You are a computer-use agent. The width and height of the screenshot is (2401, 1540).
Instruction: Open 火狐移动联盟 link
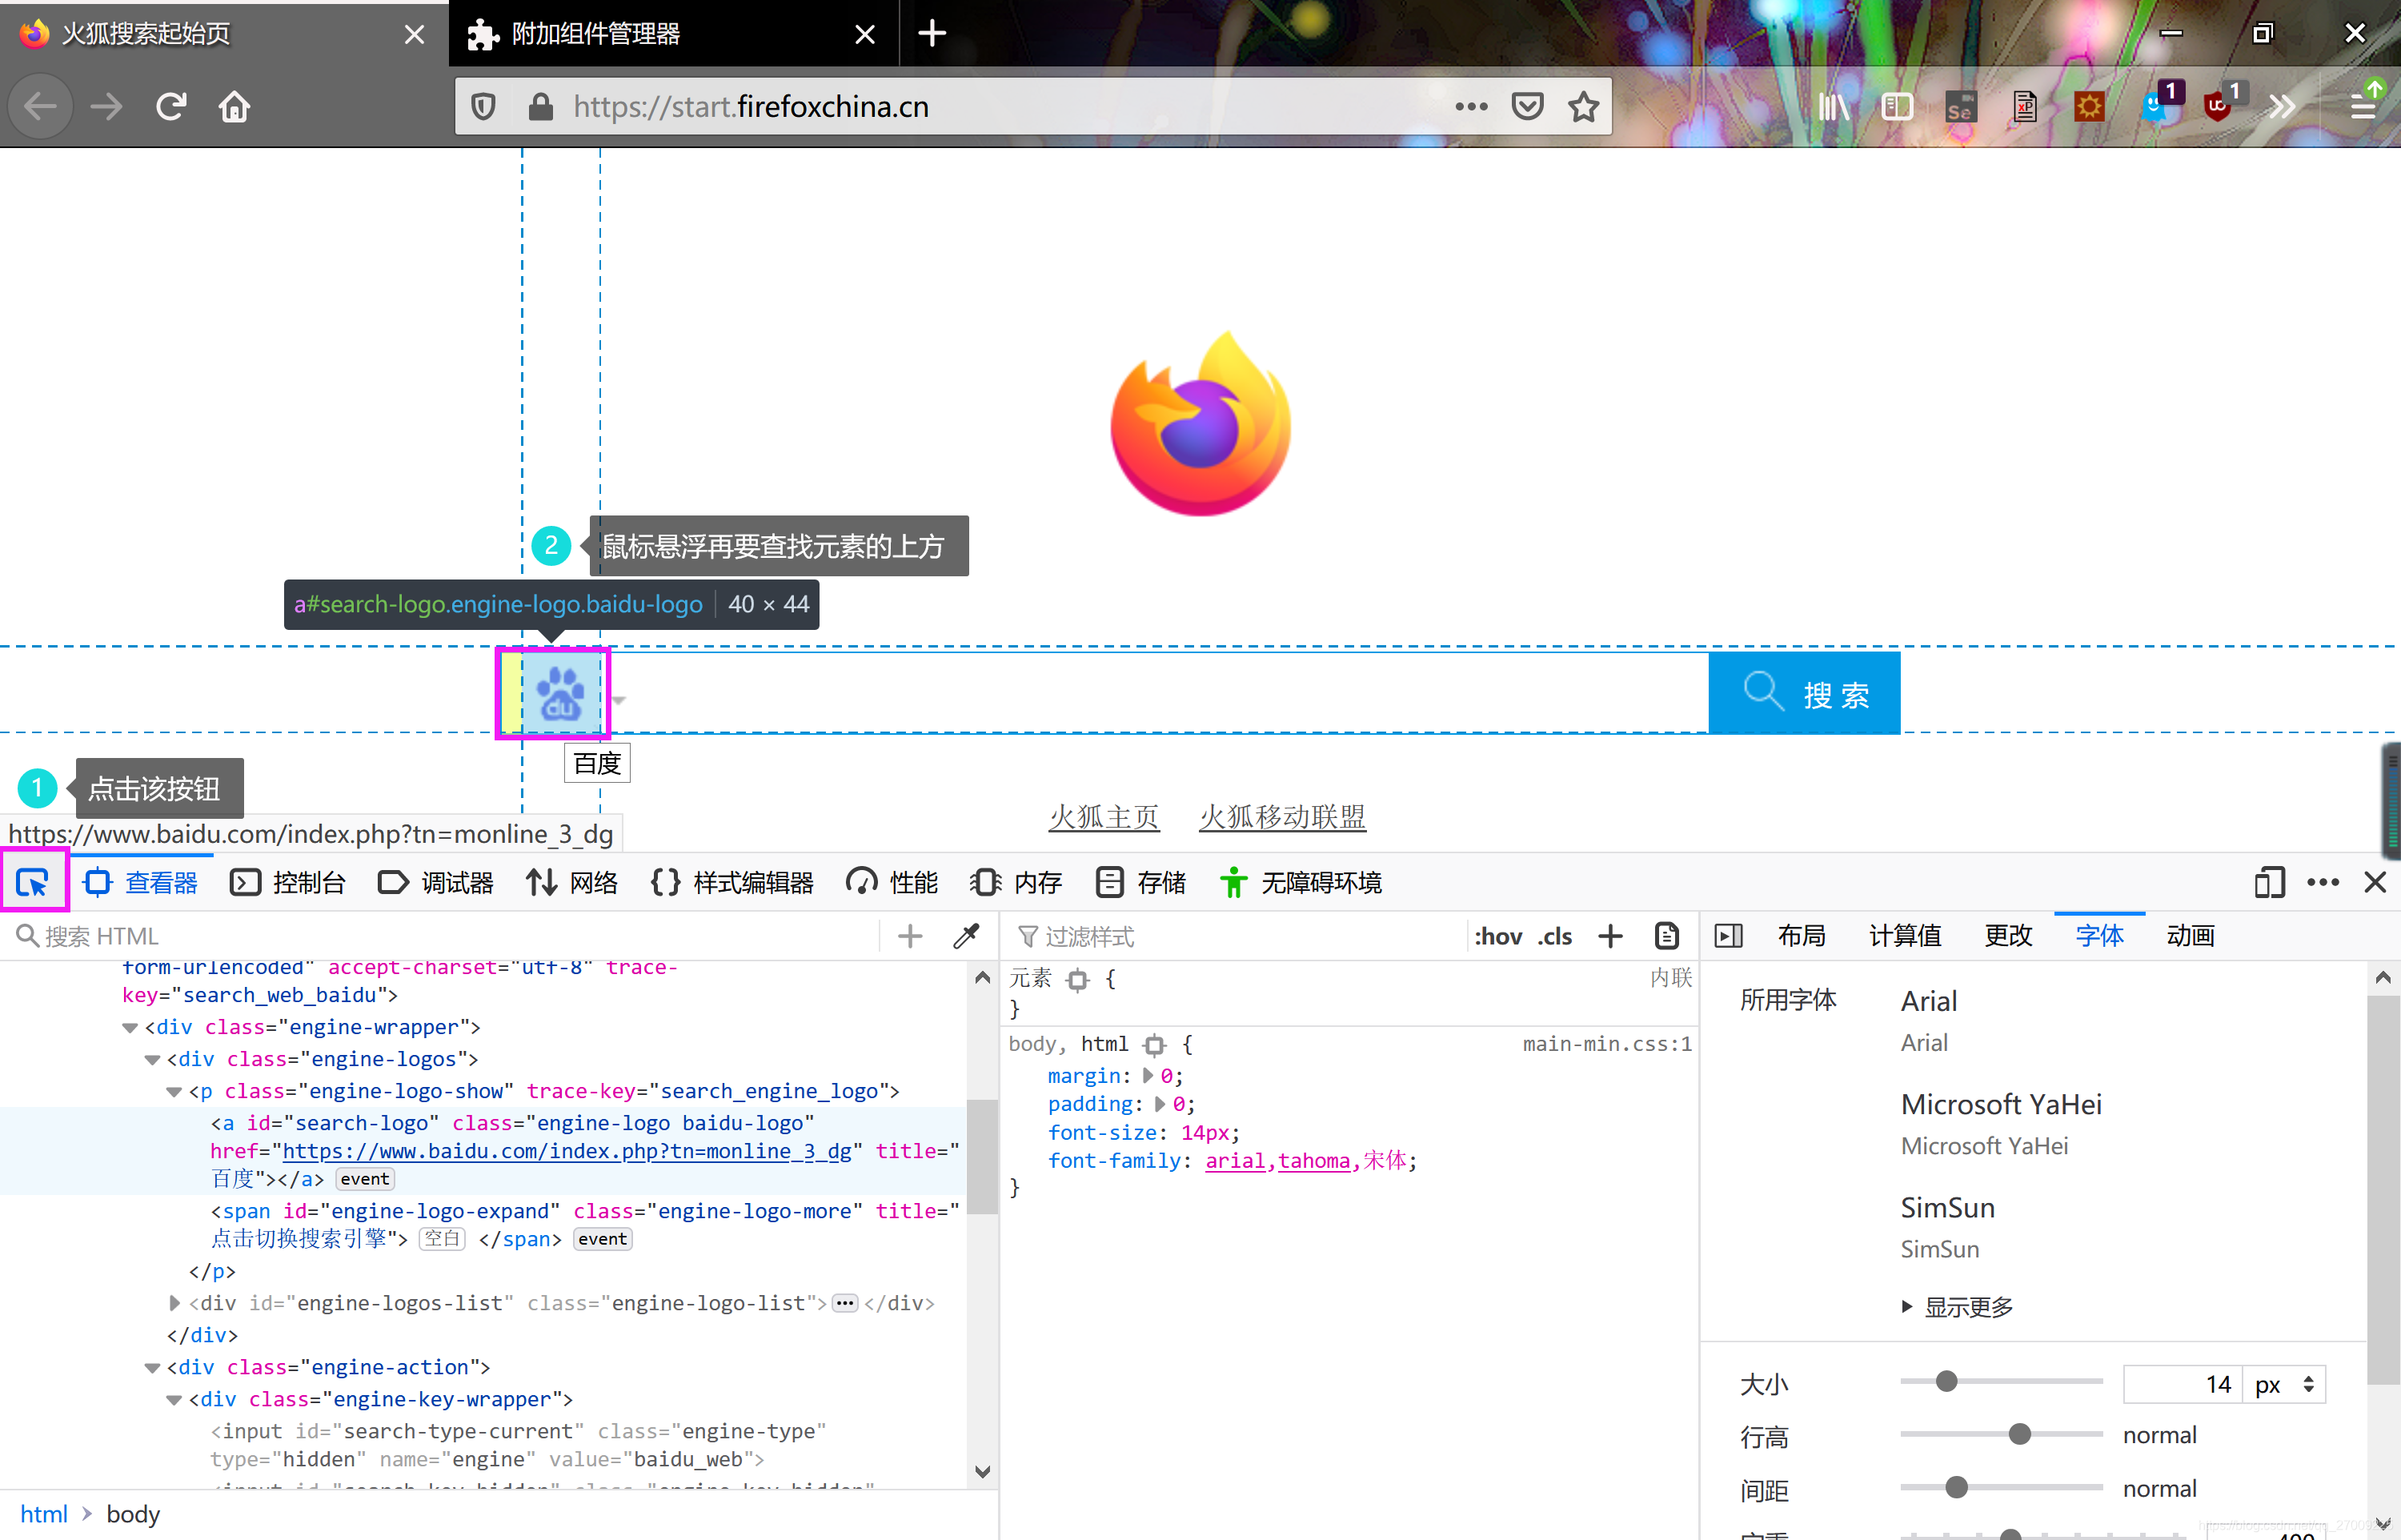point(1282,817)
